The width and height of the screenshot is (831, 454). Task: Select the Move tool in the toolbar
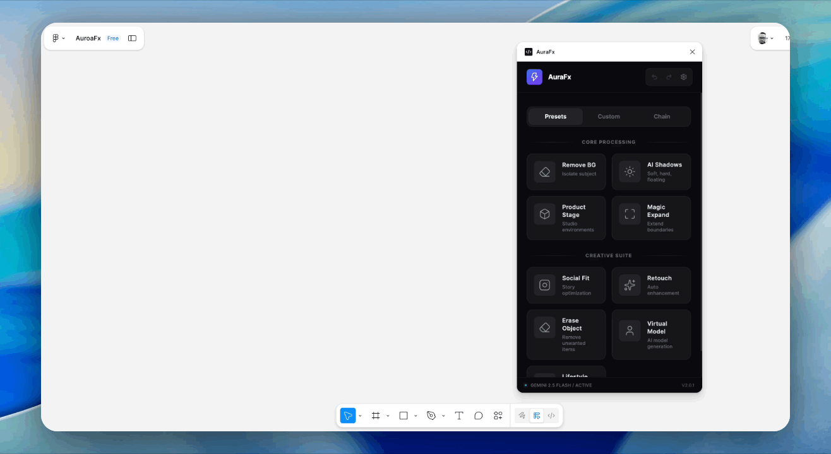[x=348, y=416]
